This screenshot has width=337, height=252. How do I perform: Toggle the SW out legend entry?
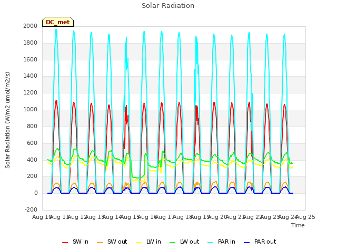coord(112,241)
